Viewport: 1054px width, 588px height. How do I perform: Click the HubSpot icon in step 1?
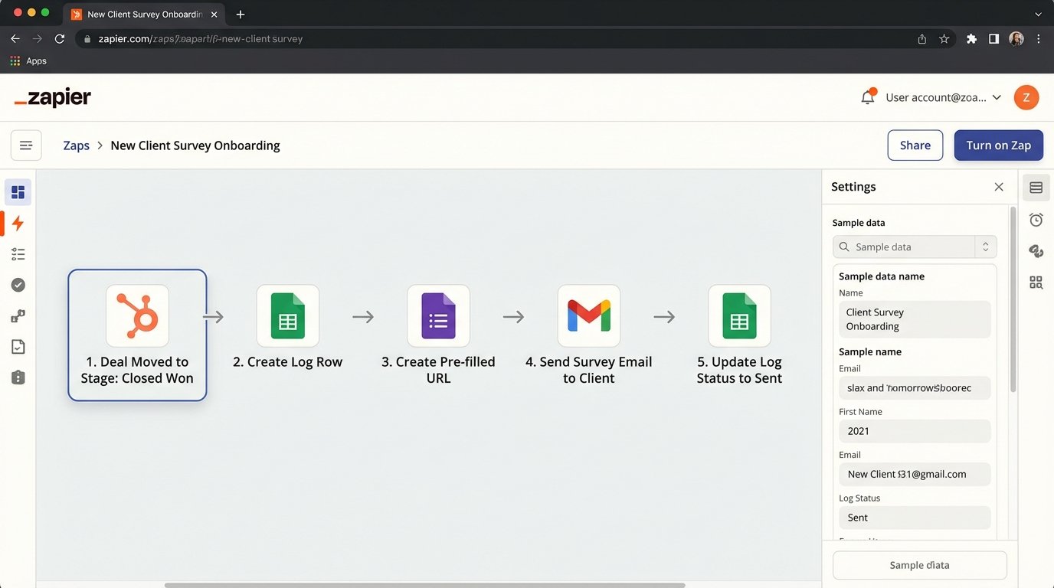(x=137, y=315)
